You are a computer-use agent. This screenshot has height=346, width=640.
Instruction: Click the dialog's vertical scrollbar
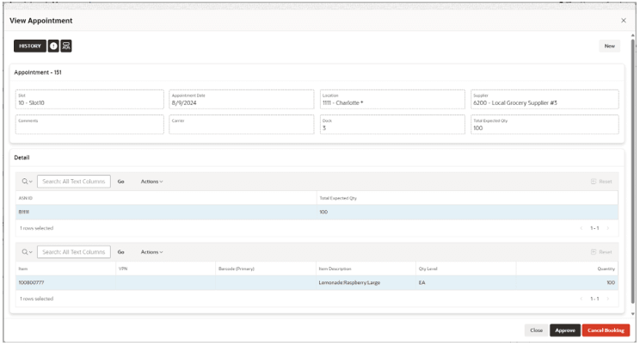tap(633, 171)
